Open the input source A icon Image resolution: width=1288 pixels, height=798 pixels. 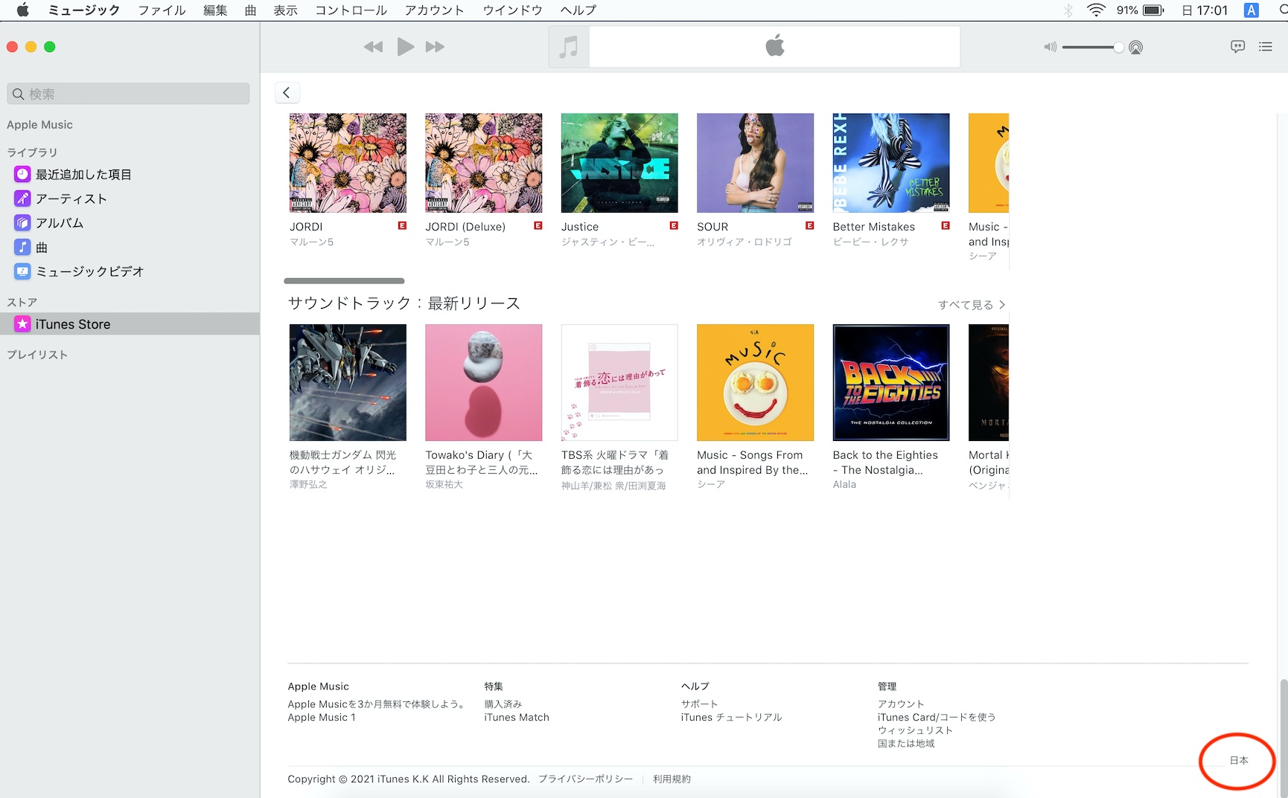pos(1251,10)
